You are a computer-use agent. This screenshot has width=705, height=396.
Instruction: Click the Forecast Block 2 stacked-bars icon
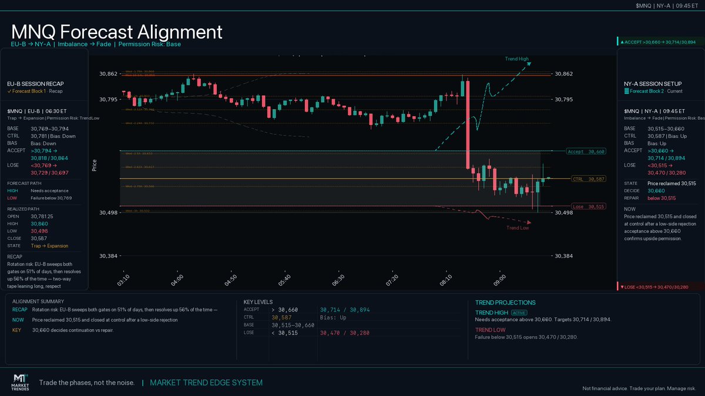tap(626, 91)
